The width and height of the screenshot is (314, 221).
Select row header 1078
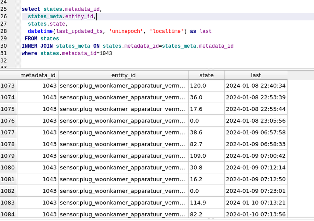9,144
